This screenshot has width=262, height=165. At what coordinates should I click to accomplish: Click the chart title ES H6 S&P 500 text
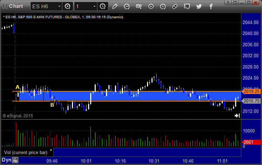click(x=63, y=17)
